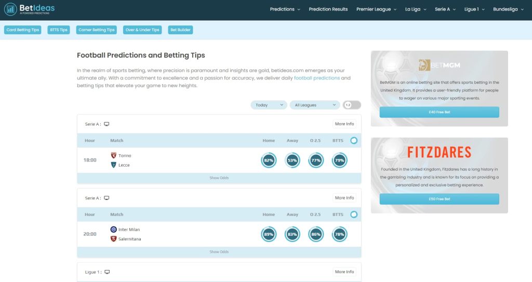Screen dimensions: 532x282
Task: Follow the football predictions link
Action: (317, 78)
